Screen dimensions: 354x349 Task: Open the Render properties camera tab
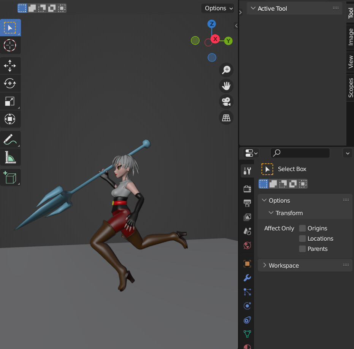(247, 188)
